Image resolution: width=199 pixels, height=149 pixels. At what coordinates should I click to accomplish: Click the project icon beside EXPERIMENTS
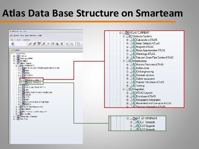(21, 66)
